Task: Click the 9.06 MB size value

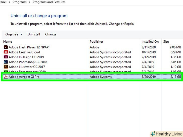Action: [x=175, y=47]
